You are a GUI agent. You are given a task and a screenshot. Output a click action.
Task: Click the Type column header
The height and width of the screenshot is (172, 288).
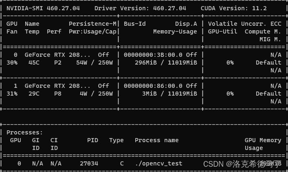pos(117,140)
